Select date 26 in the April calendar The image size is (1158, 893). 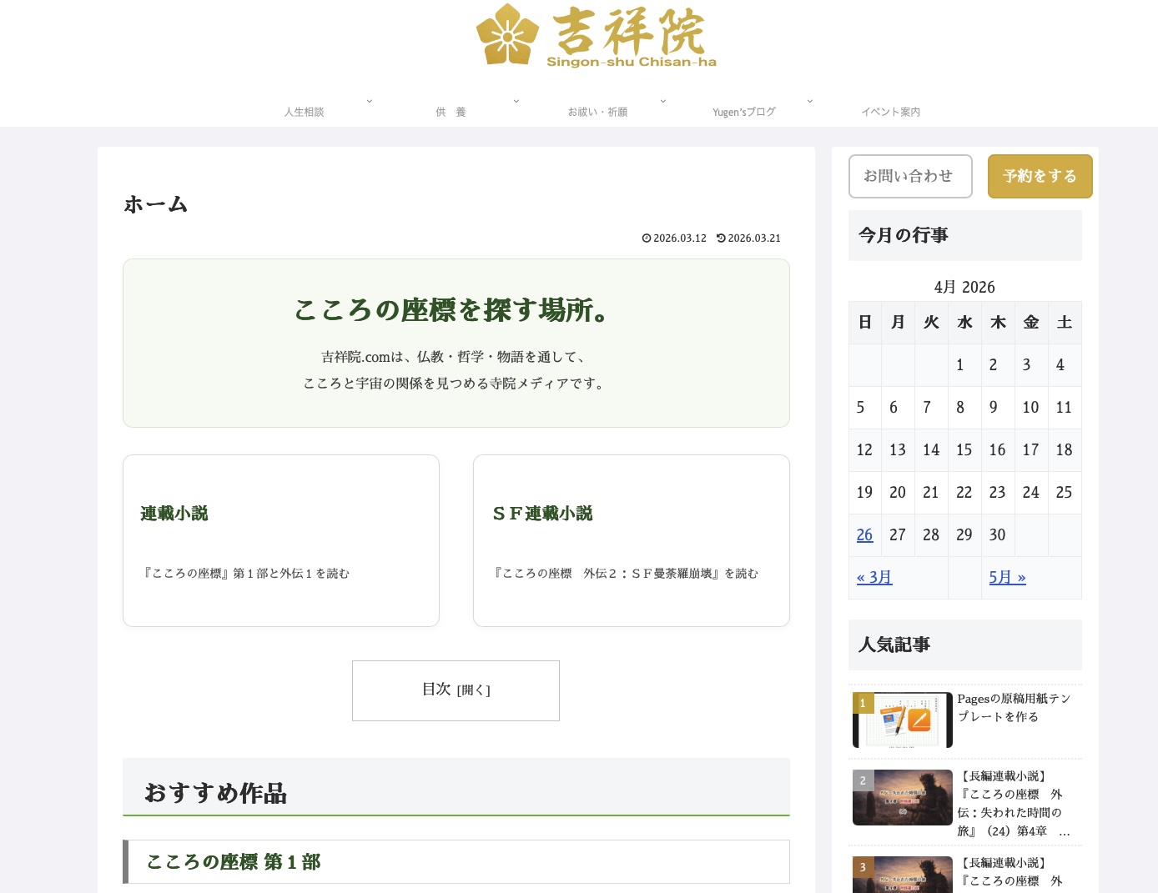click(864, 534)
